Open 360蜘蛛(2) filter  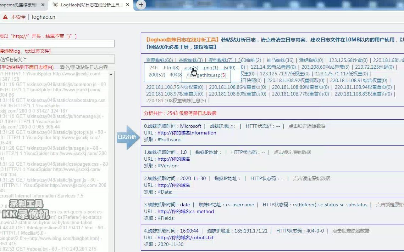249,60
